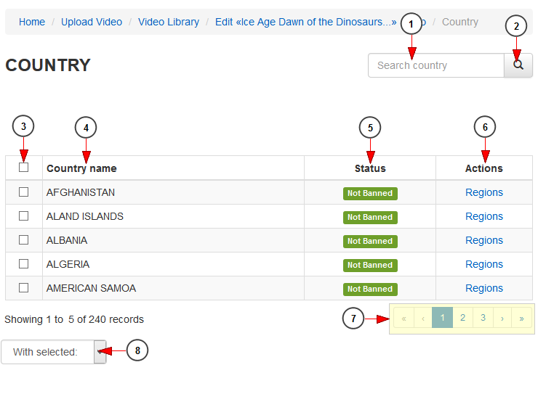Viewport: 538px width, 394px height.
Task: Open Home in the breadcrumb
Action: pos(32,22)
